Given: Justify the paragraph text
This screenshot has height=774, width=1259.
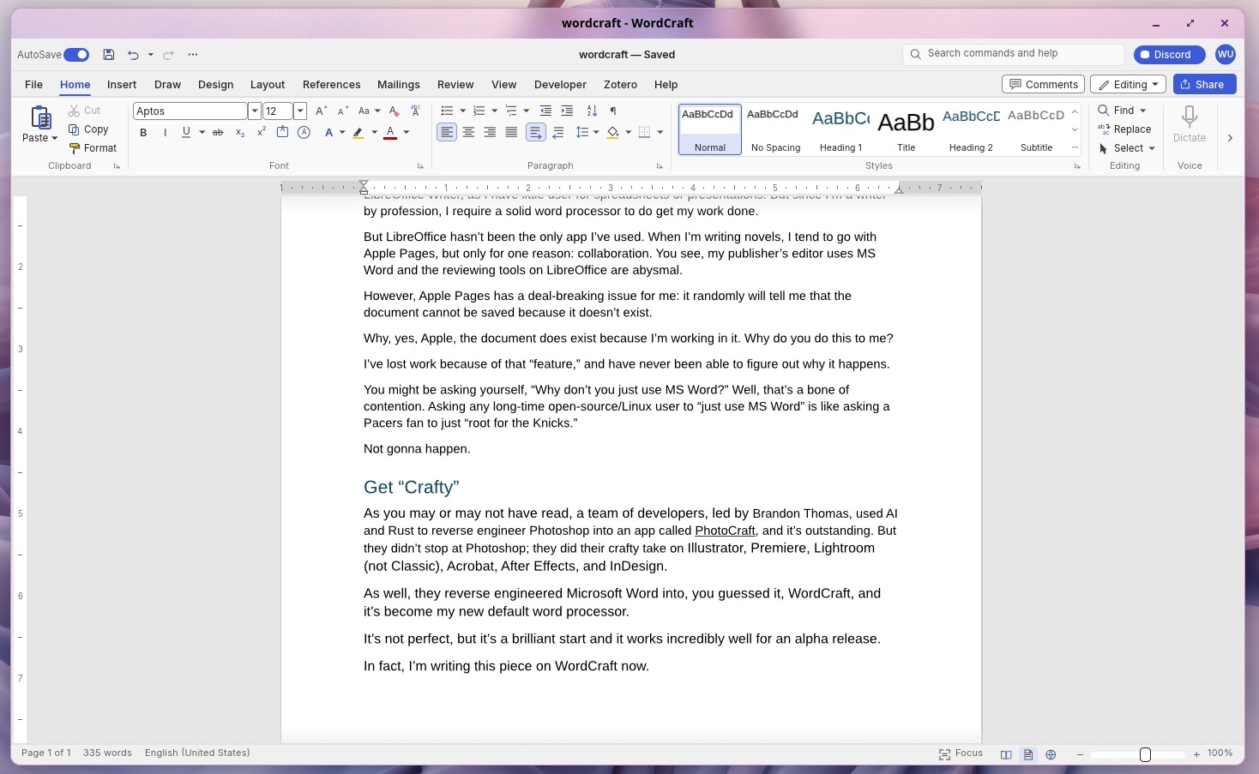Looking at the screenshot, I should pos(511,132).
